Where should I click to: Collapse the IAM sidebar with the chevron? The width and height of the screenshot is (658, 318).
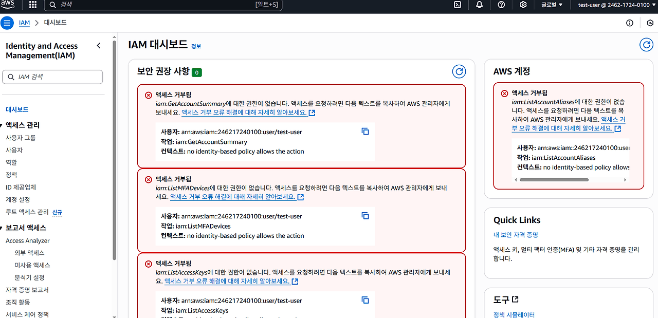[99, 46]
